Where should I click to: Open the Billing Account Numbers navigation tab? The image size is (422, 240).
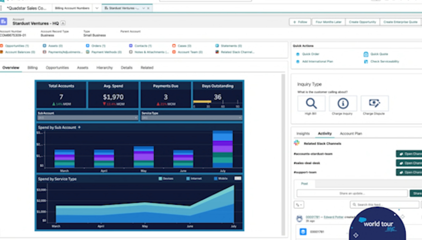pyautogui.click(x=72, y=8)
